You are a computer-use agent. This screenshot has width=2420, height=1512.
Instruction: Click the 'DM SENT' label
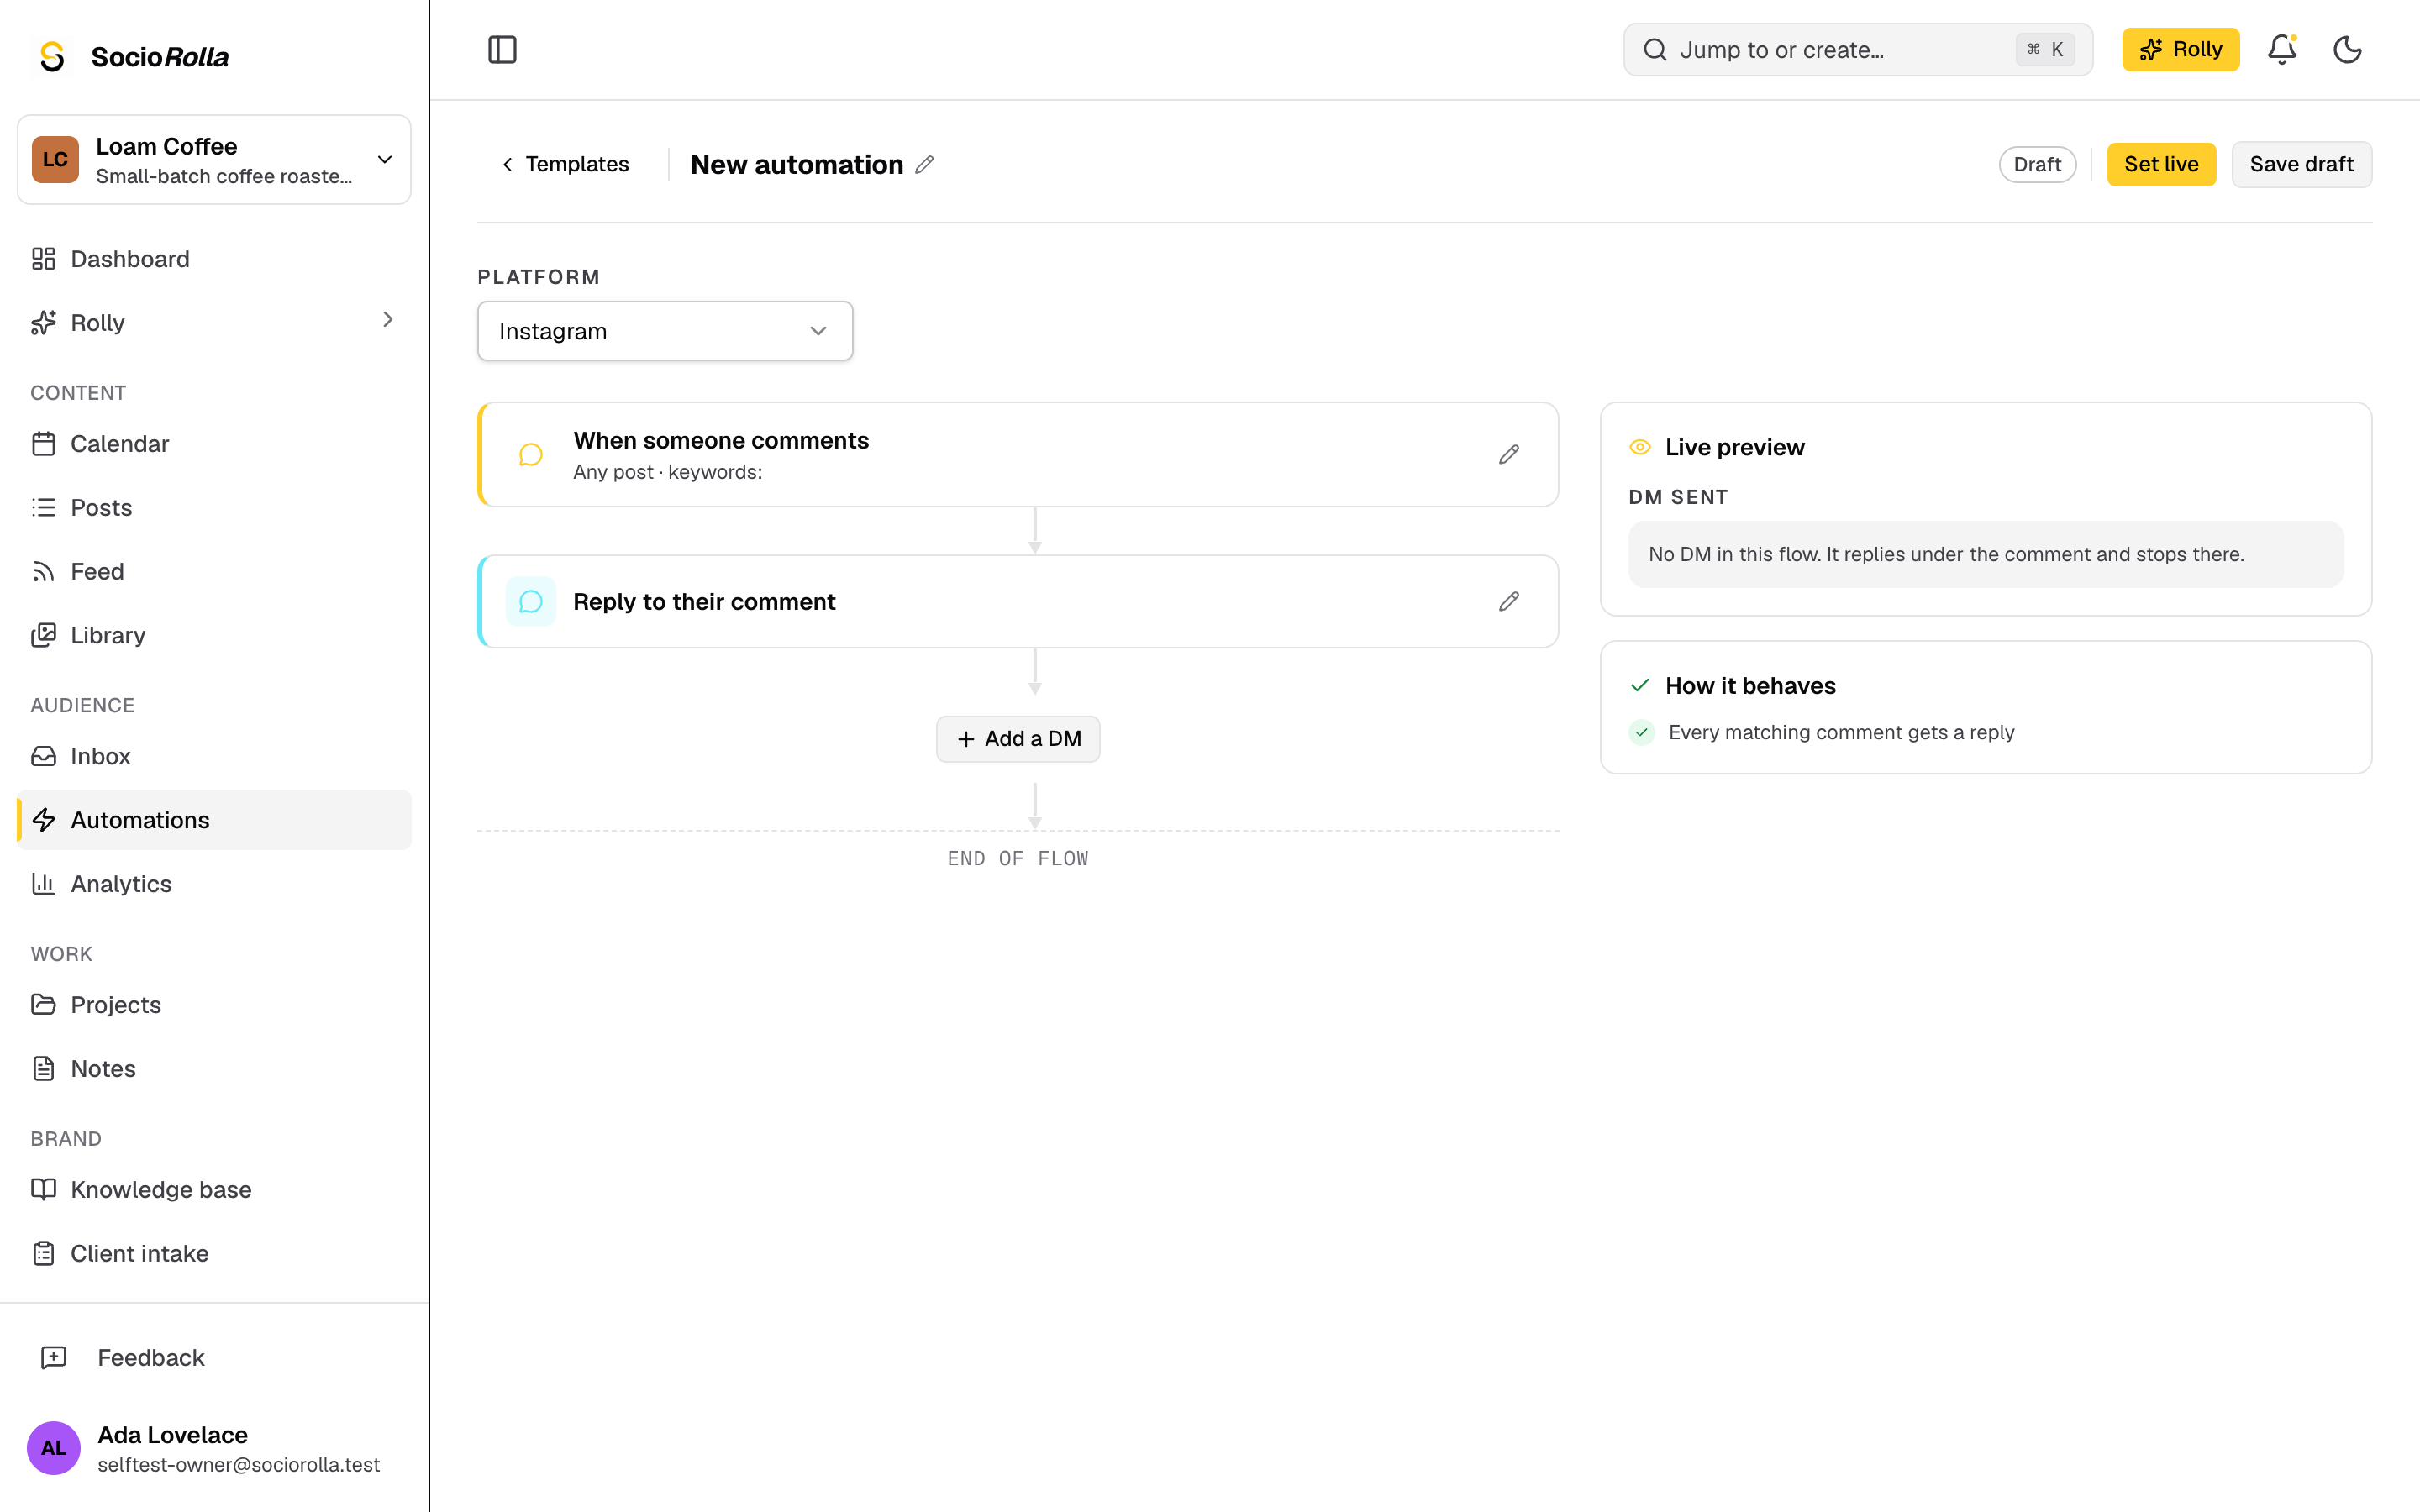(1678, 497)
